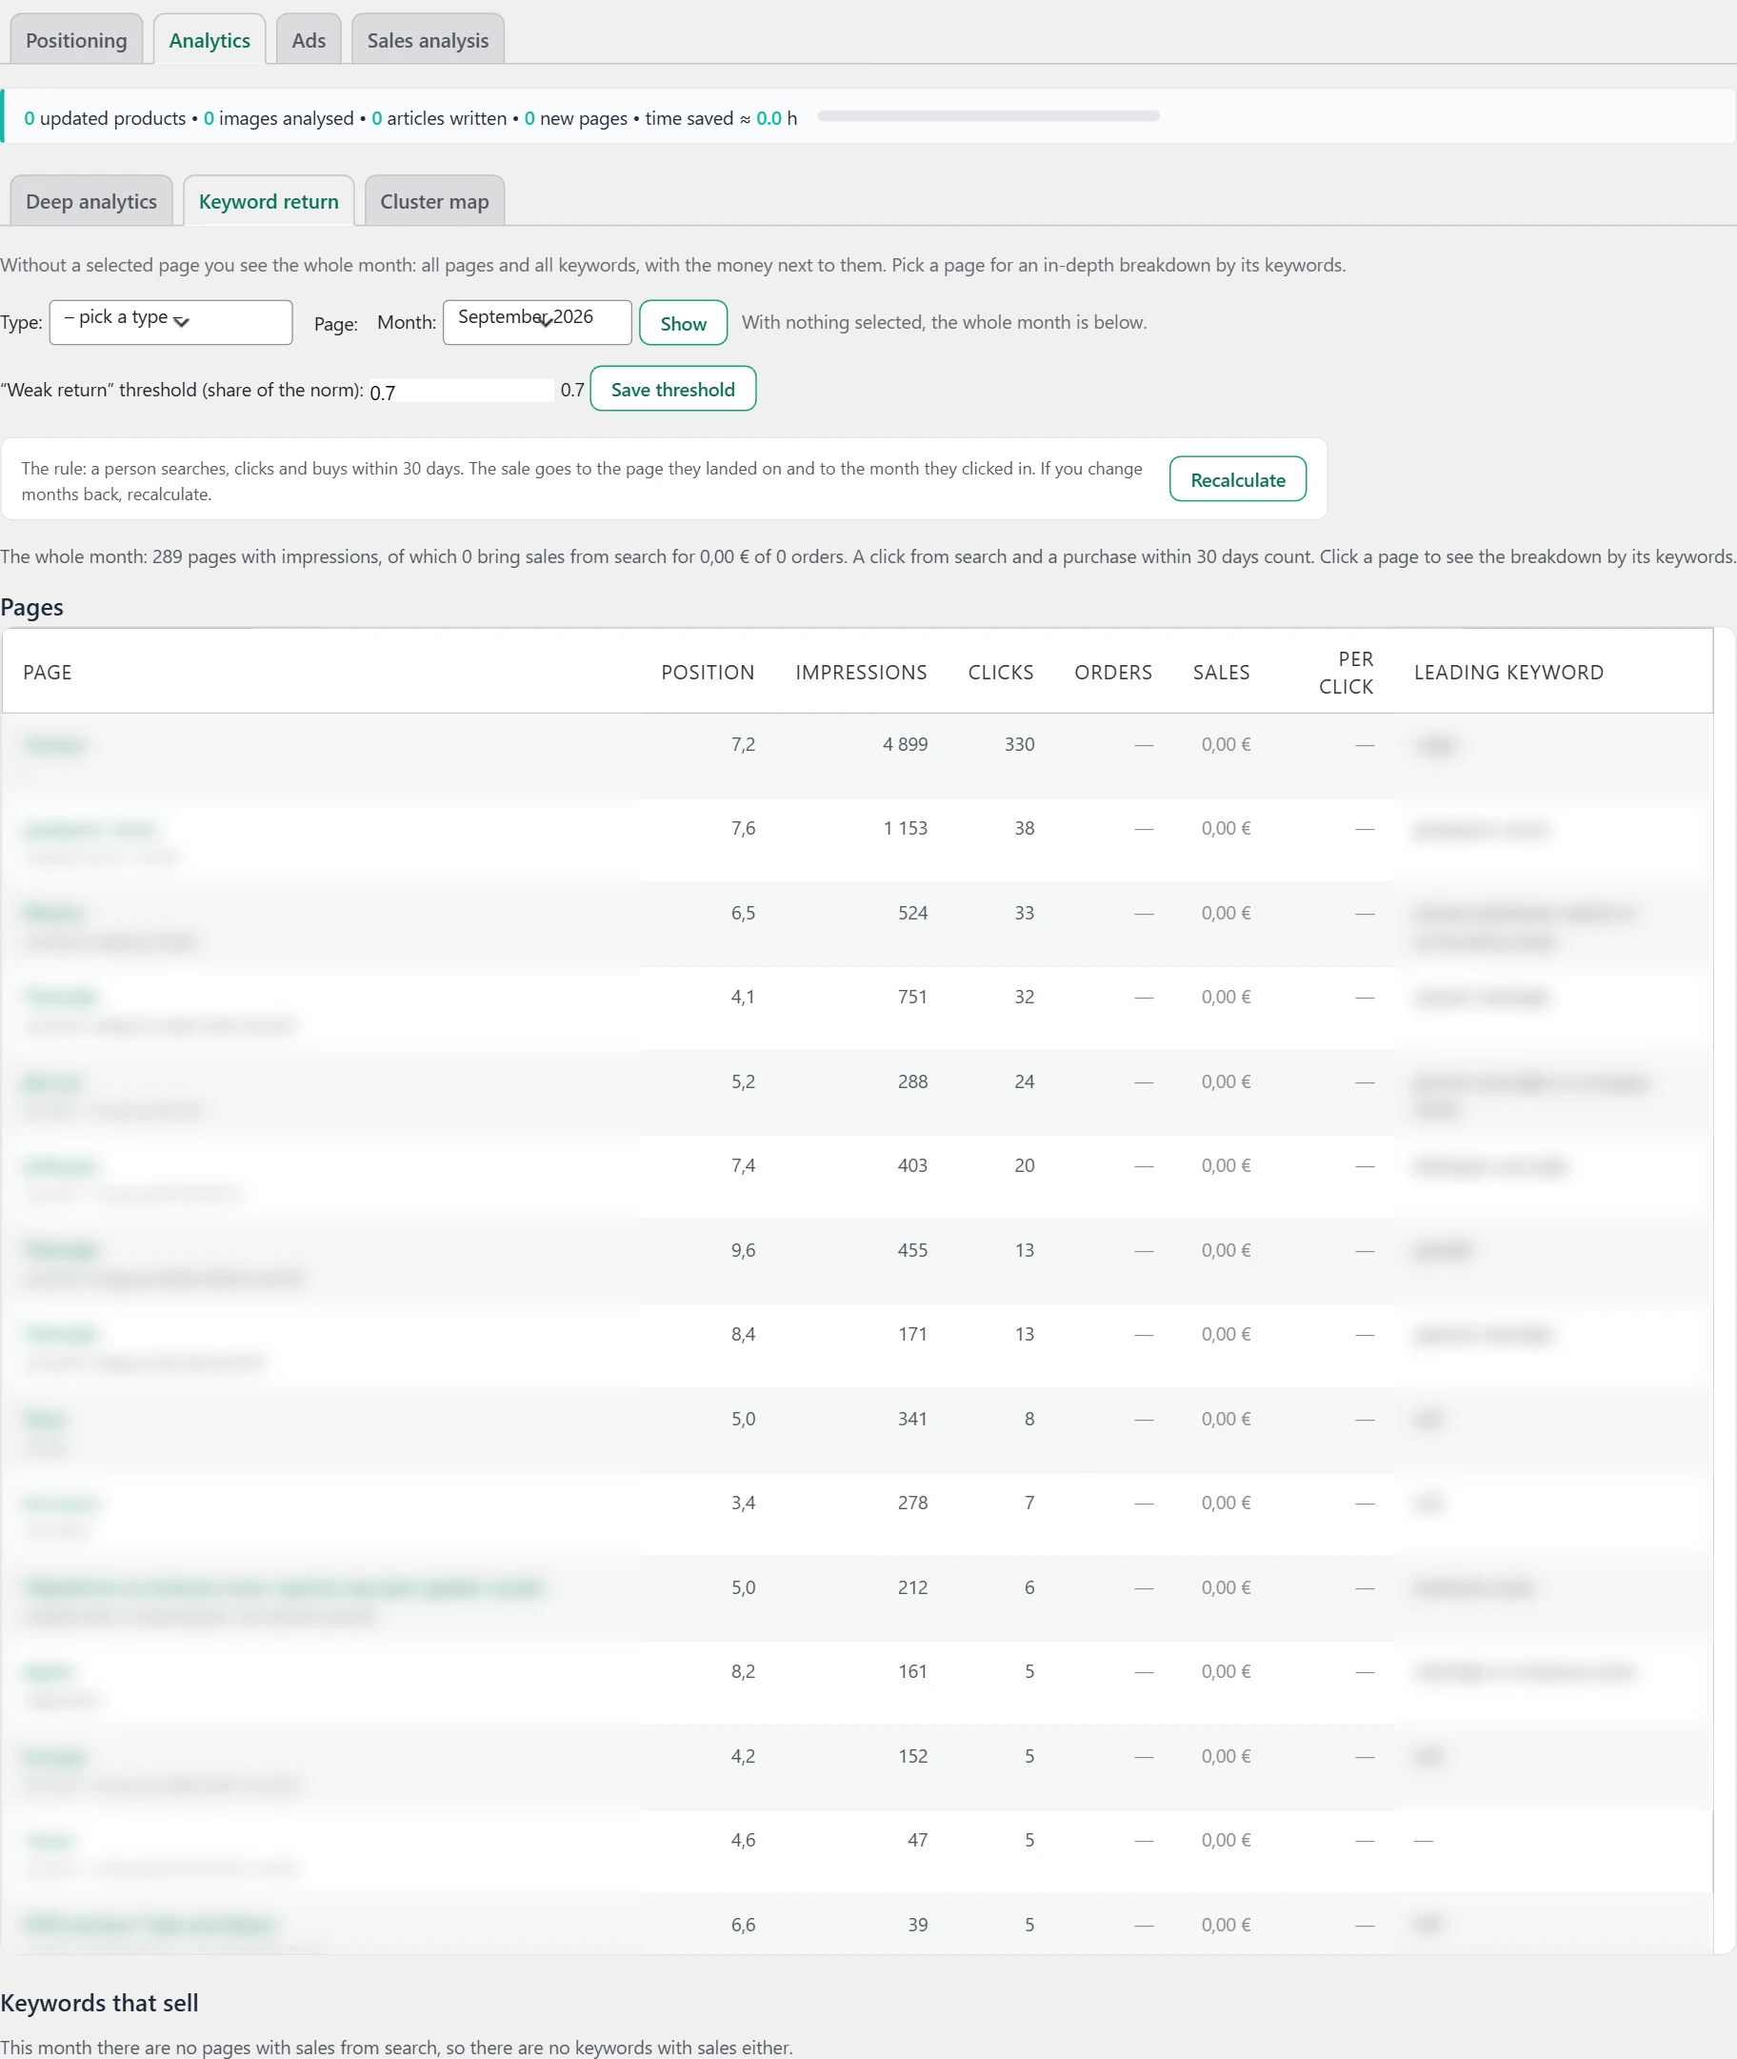The height and width of the screenshot is (2059, 1737).
Task: Click the Recalculate button
Action: pyautogui.click(x=1238, y=480)
